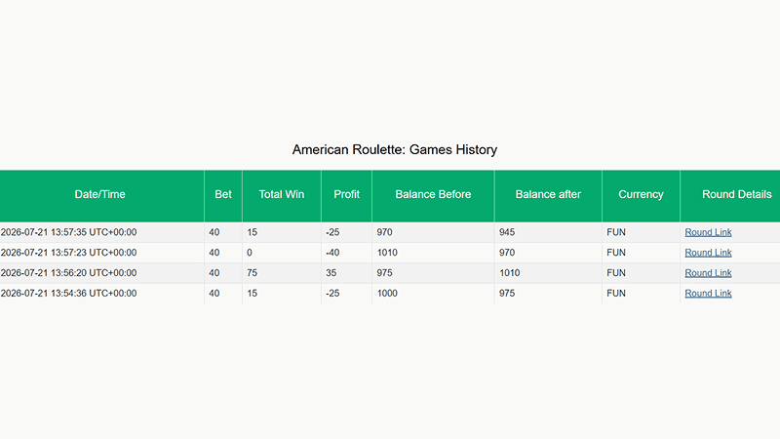Click Balance after value 945
This screenshot has height=439, width=780.
(507, 232)
